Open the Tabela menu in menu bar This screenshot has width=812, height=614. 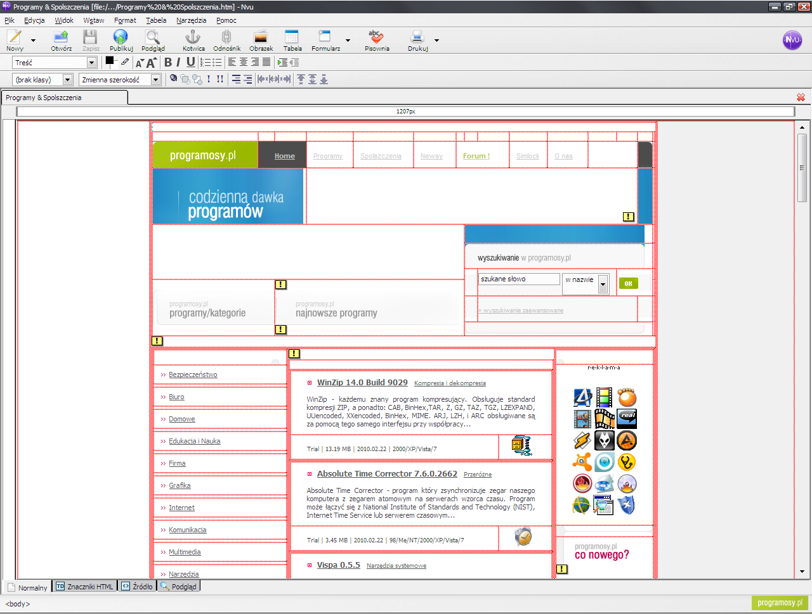coord(156,20)
